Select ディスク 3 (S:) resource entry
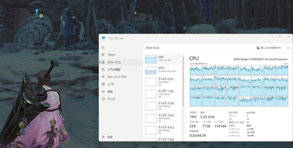The width and height of the screenshot is (293, 148). tap(162, 118)
